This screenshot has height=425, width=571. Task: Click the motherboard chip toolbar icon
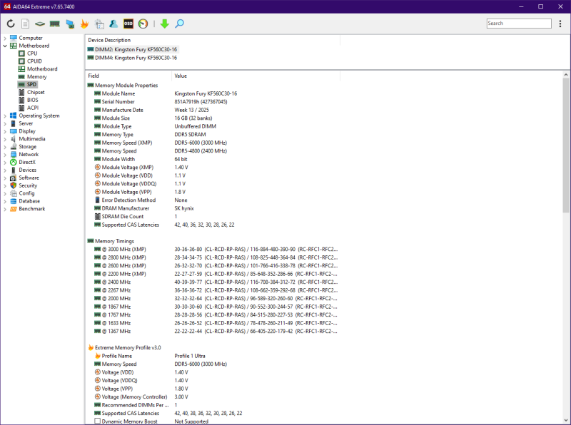(x=40, y=24)
